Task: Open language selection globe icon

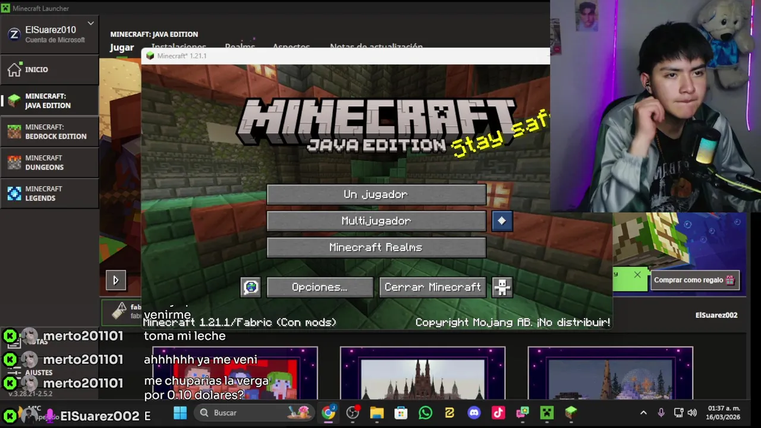Action: pos(251,287)
